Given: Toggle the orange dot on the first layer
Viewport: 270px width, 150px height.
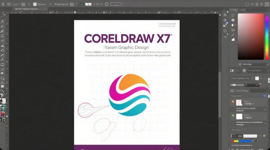Looking at the screenshot, I should (233, 101).
